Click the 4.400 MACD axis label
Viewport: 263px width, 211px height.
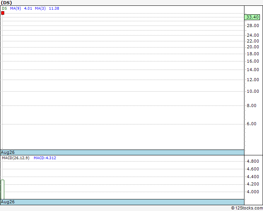[x=253, y=177]
